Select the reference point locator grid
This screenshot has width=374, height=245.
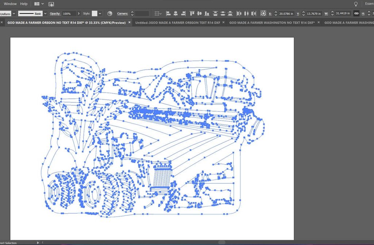tap(263, 14)
